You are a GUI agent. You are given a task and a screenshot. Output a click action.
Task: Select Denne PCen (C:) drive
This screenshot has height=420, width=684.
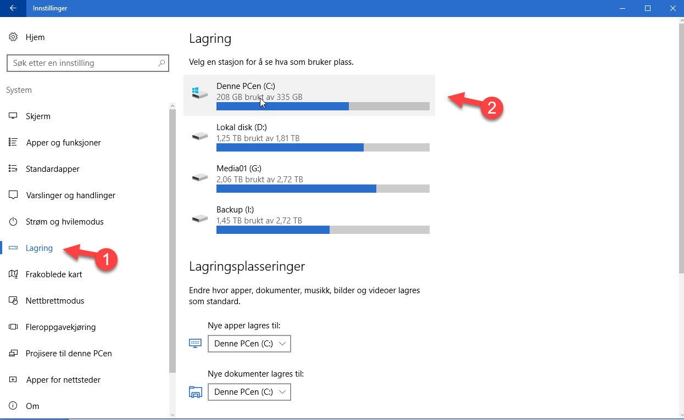(x=309, y=95)
